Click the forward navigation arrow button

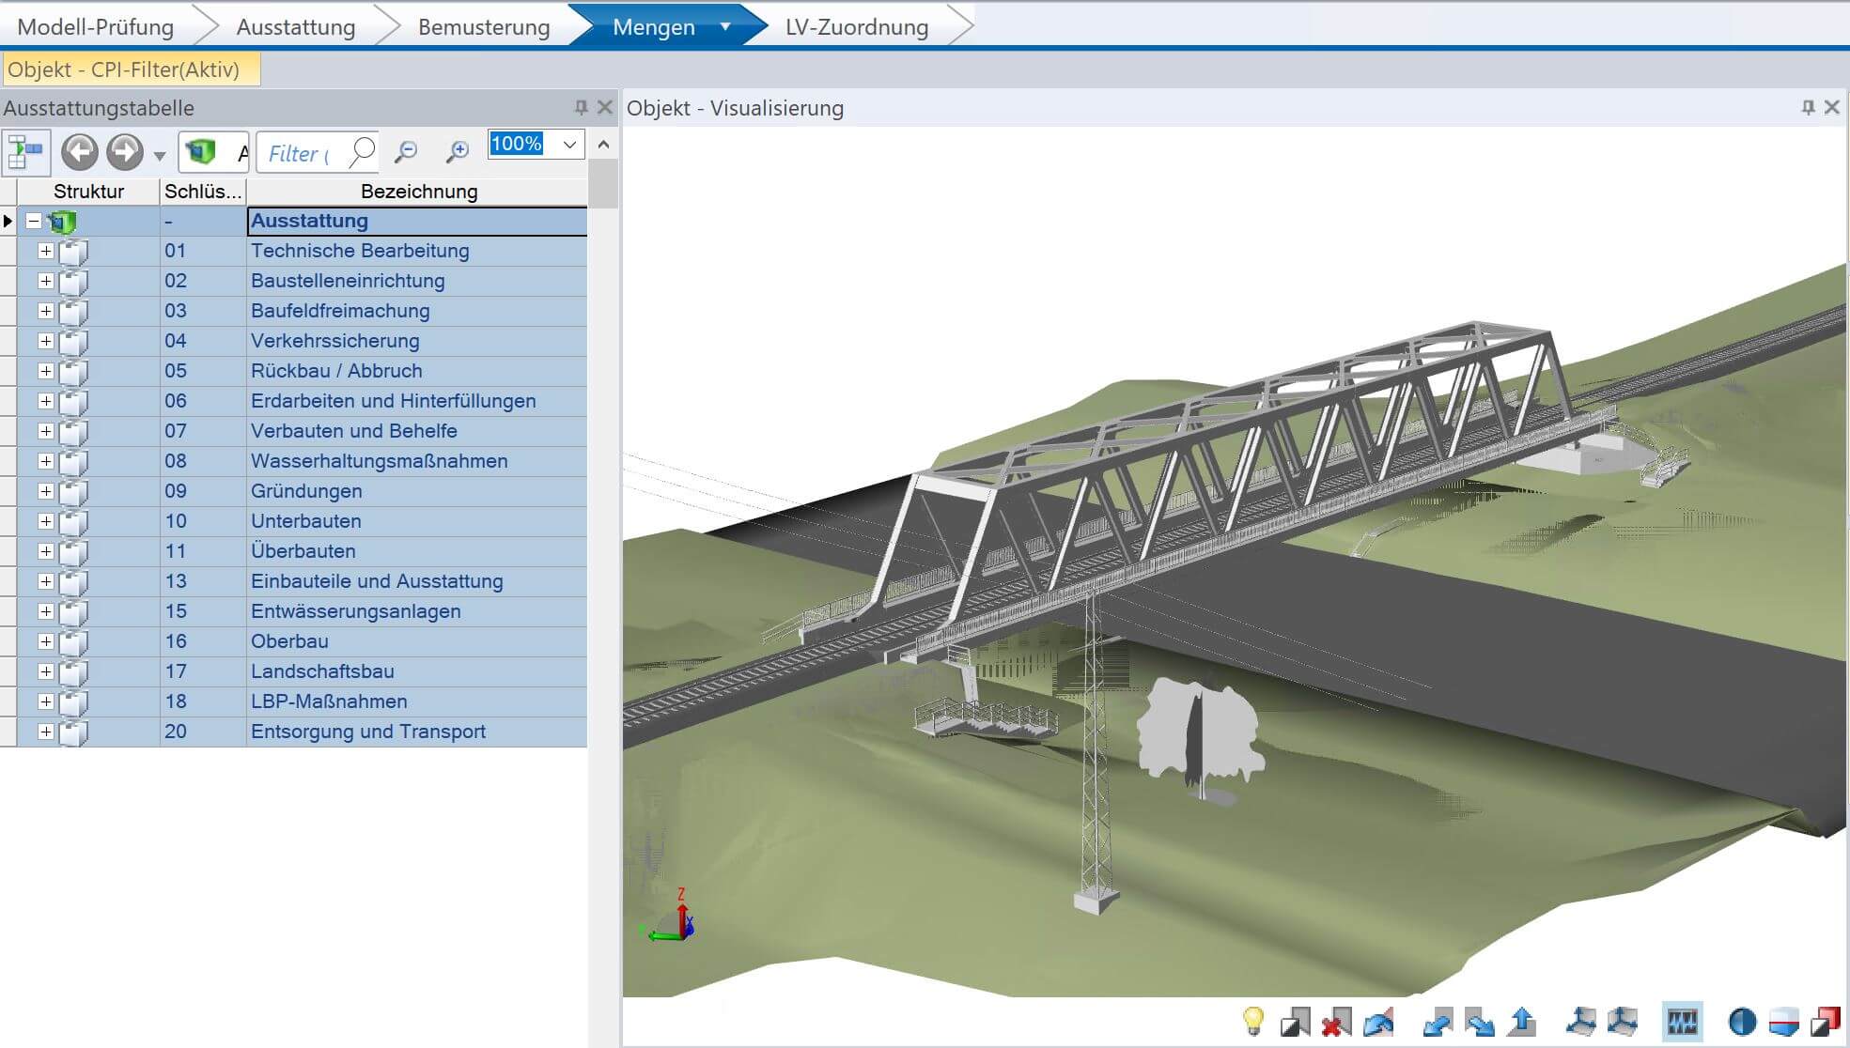(x=124, y=151)
